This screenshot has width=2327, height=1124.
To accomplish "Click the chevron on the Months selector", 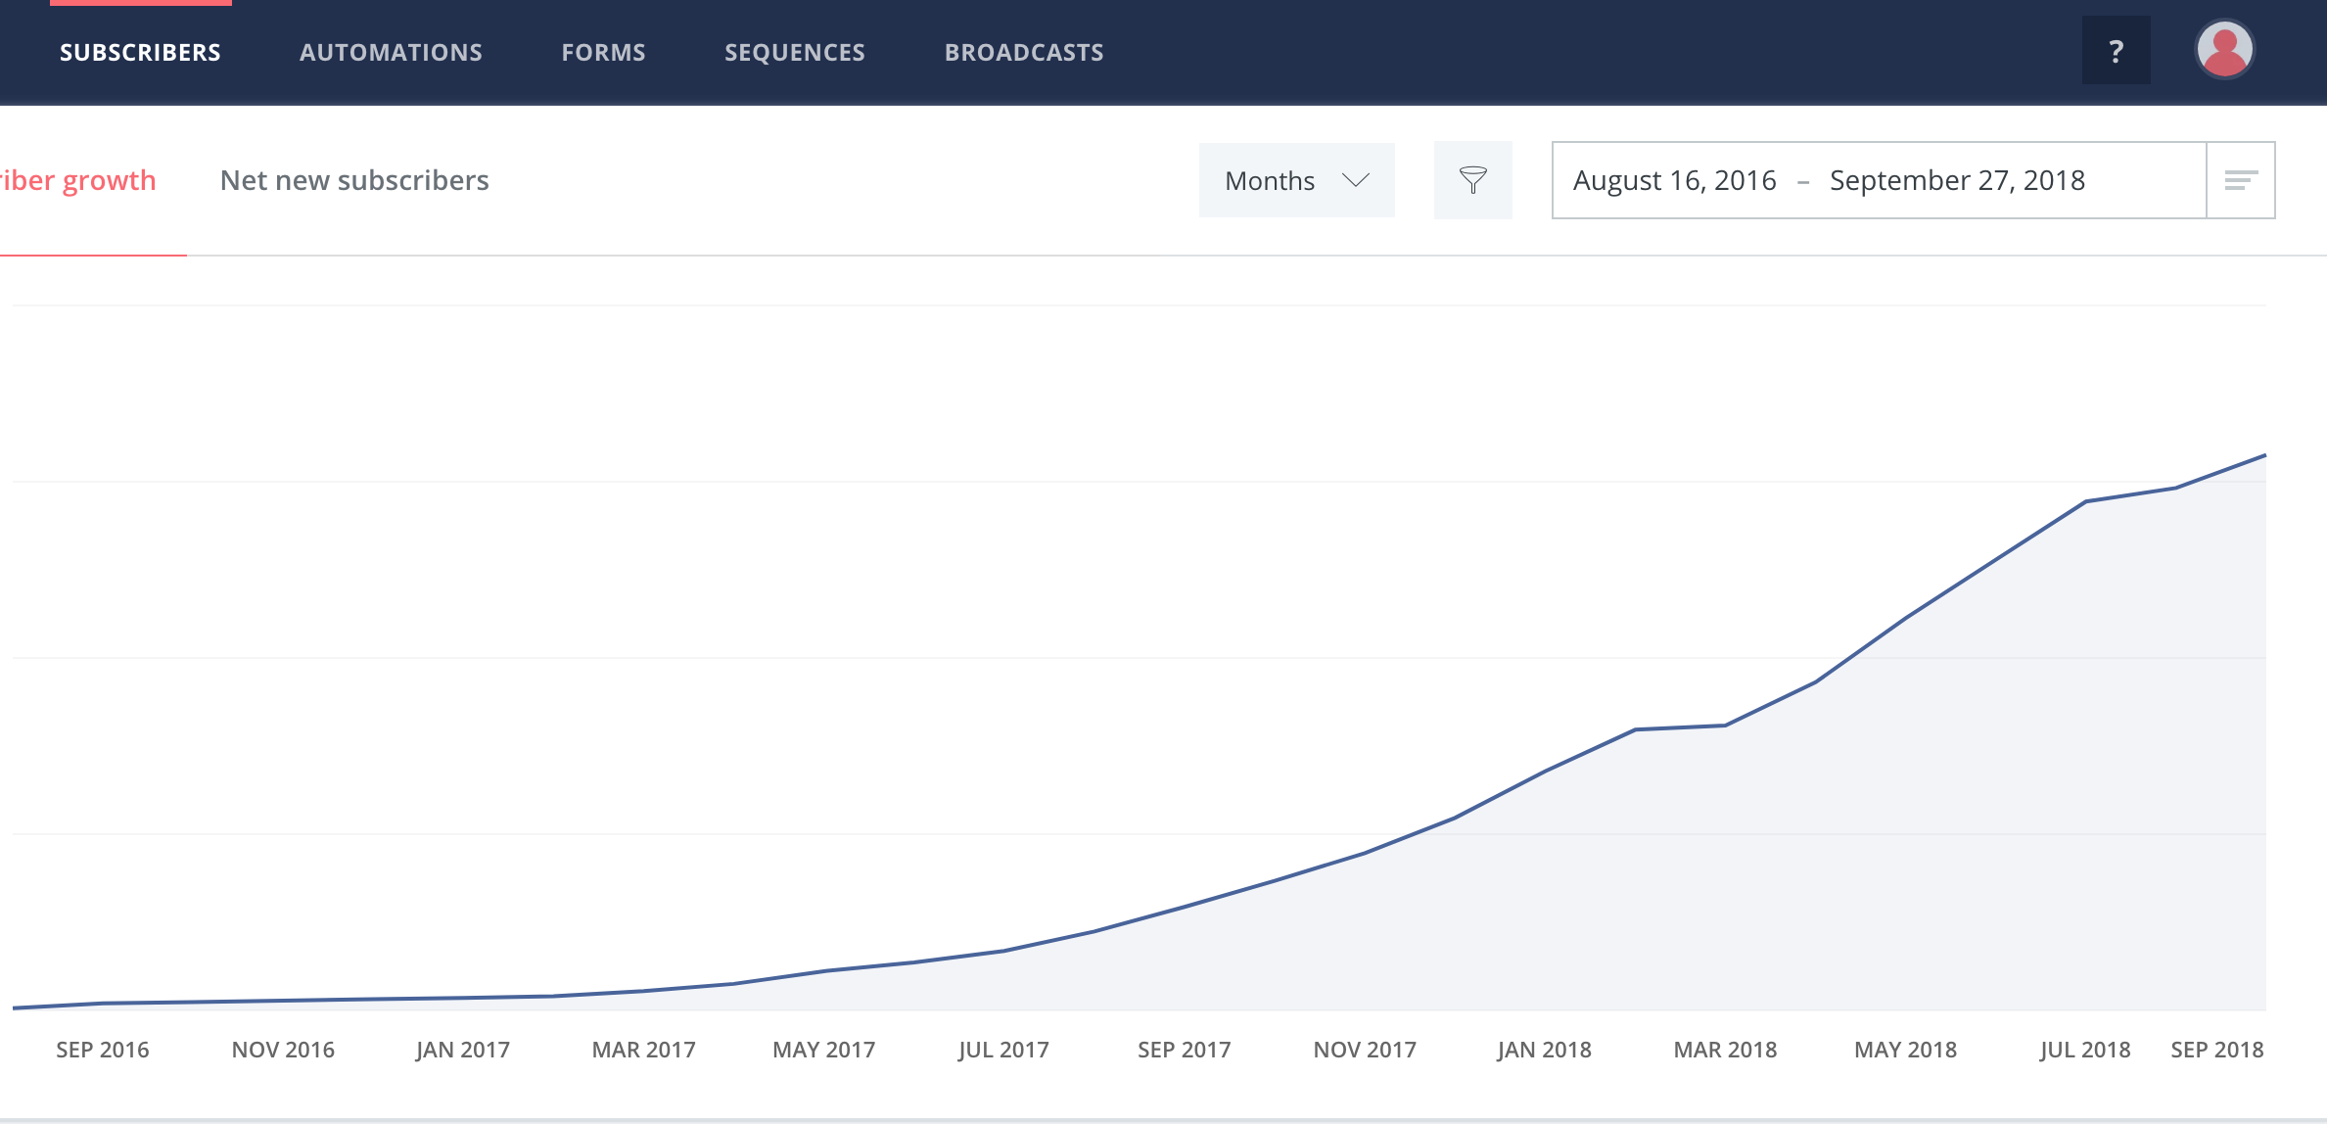I will click(x=1355, y=180).
